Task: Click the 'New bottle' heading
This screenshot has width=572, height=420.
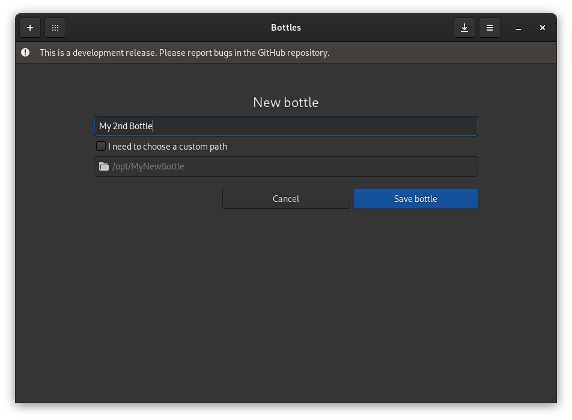Action: click(x=286, y=103)
